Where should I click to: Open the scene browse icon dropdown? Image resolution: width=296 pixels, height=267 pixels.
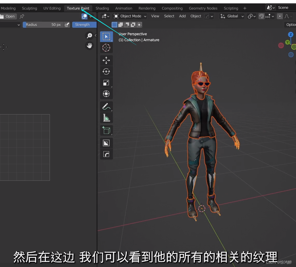coord(270,8)
